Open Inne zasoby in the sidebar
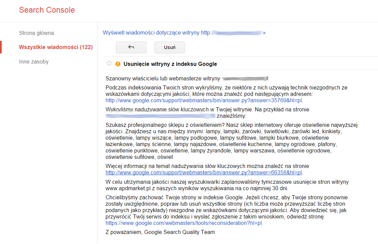 coord(34,62)
